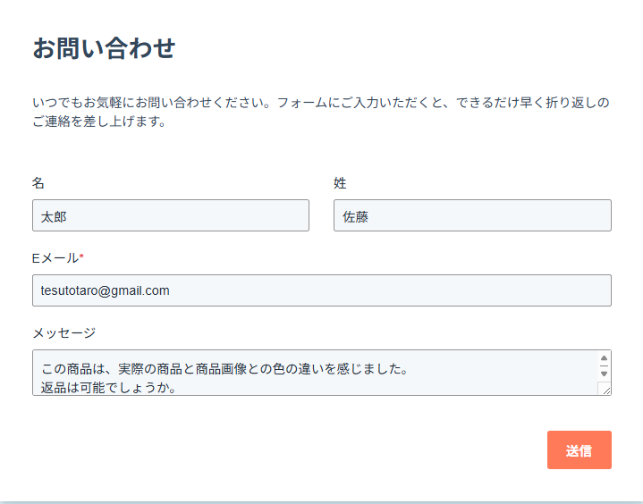Click the 姓 last name input field
Screen dimensions: 643x504
coord(472,215)
